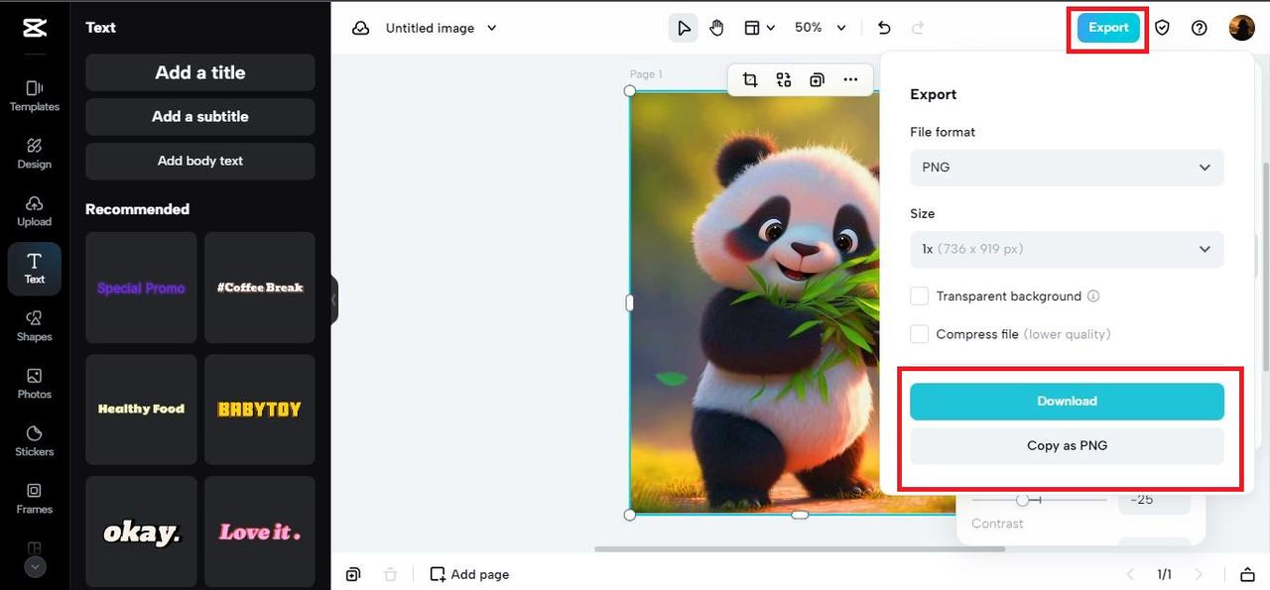The image size is (1270, 590).
Task: Click the cloud save status icon
Action: (361, 28)
